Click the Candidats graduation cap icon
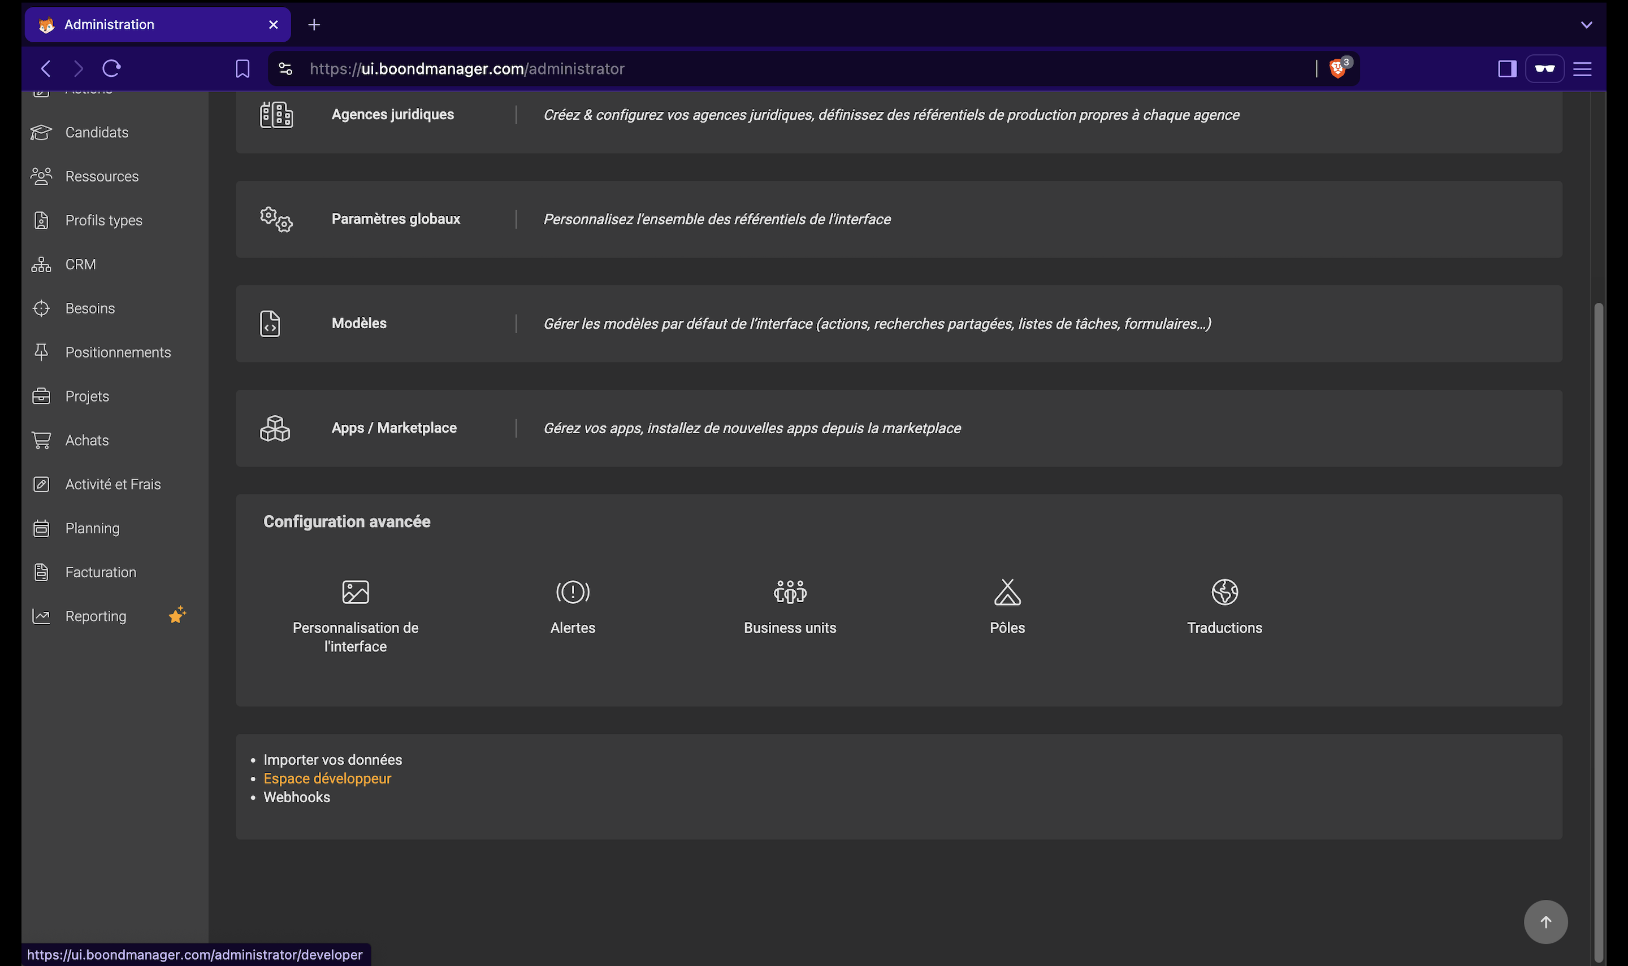1628x966 pixels. click(x=41, y=132)
